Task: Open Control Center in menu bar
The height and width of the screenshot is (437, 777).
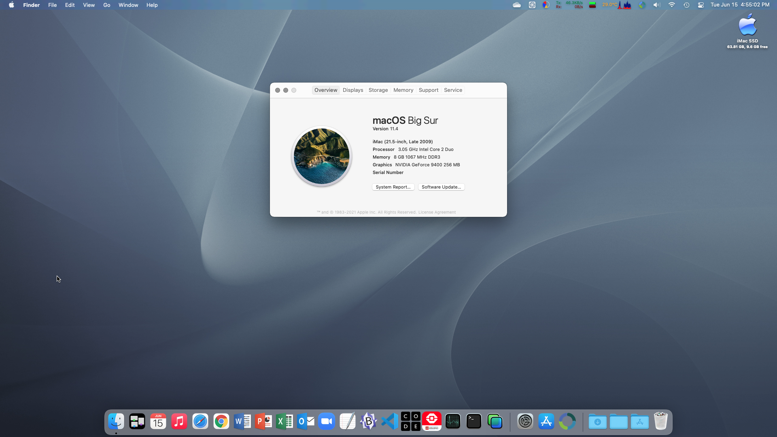Action: point(701,5)
